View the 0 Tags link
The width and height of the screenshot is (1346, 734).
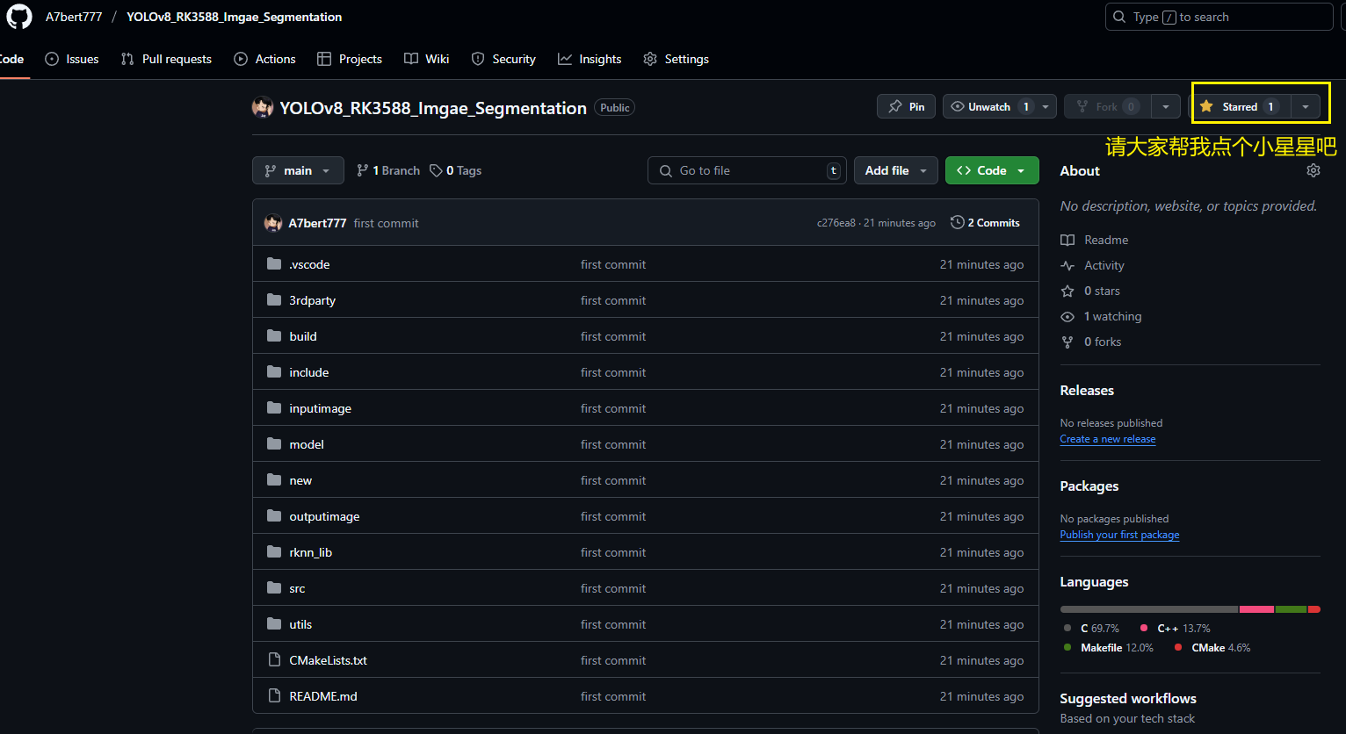[x=456, y=170]
